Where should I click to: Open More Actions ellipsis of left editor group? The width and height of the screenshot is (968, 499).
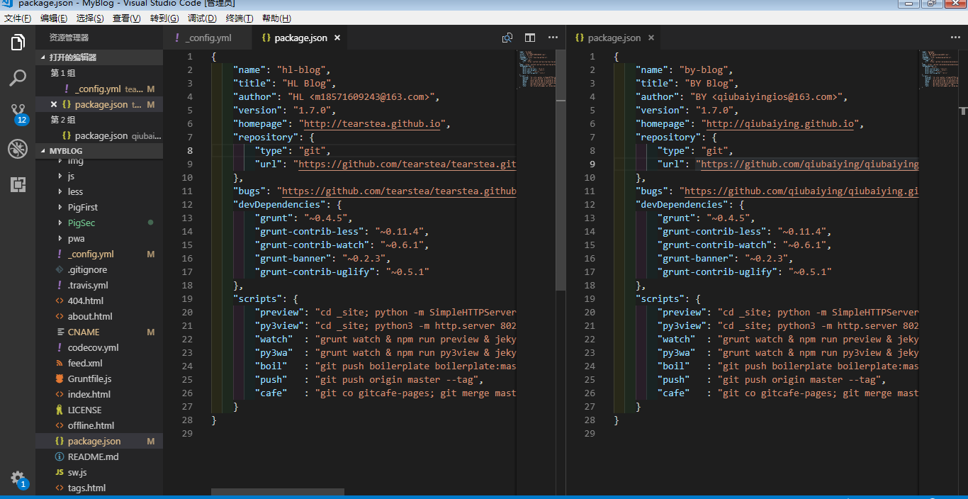pos(553,38)
